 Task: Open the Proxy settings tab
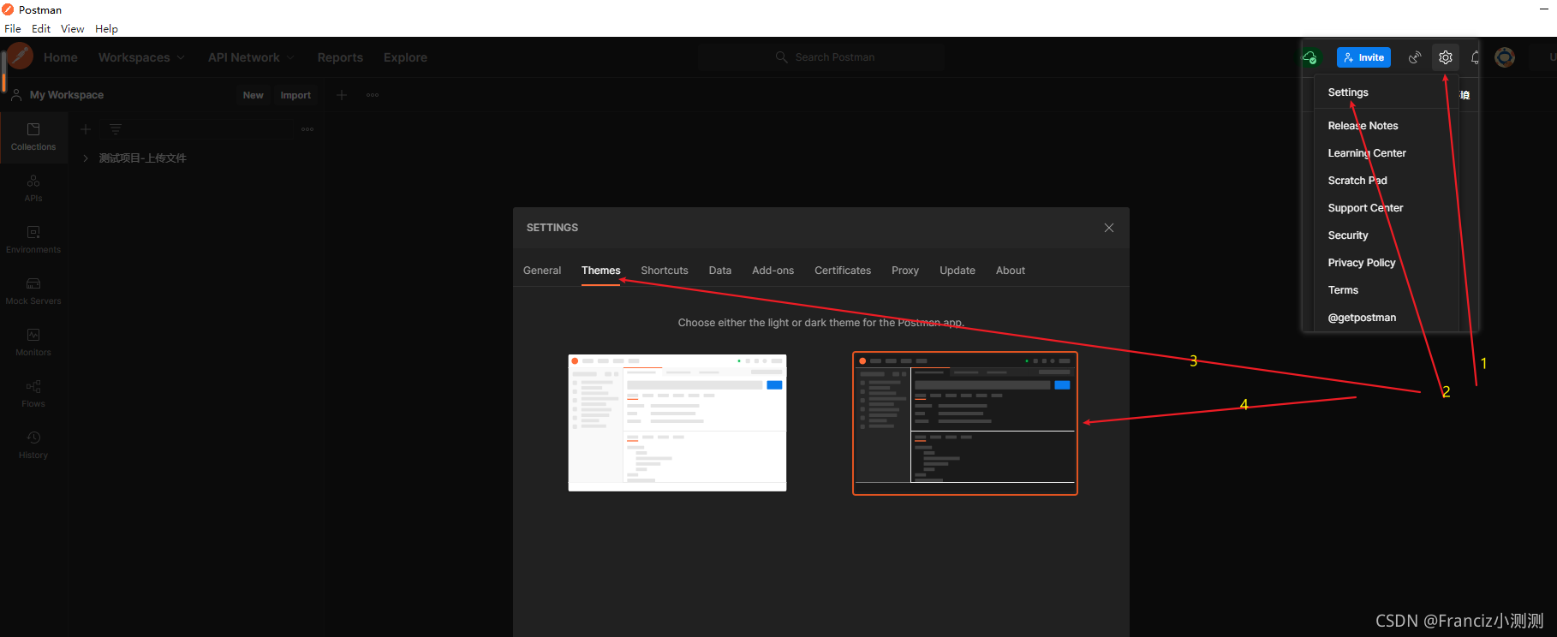[905, 271]
